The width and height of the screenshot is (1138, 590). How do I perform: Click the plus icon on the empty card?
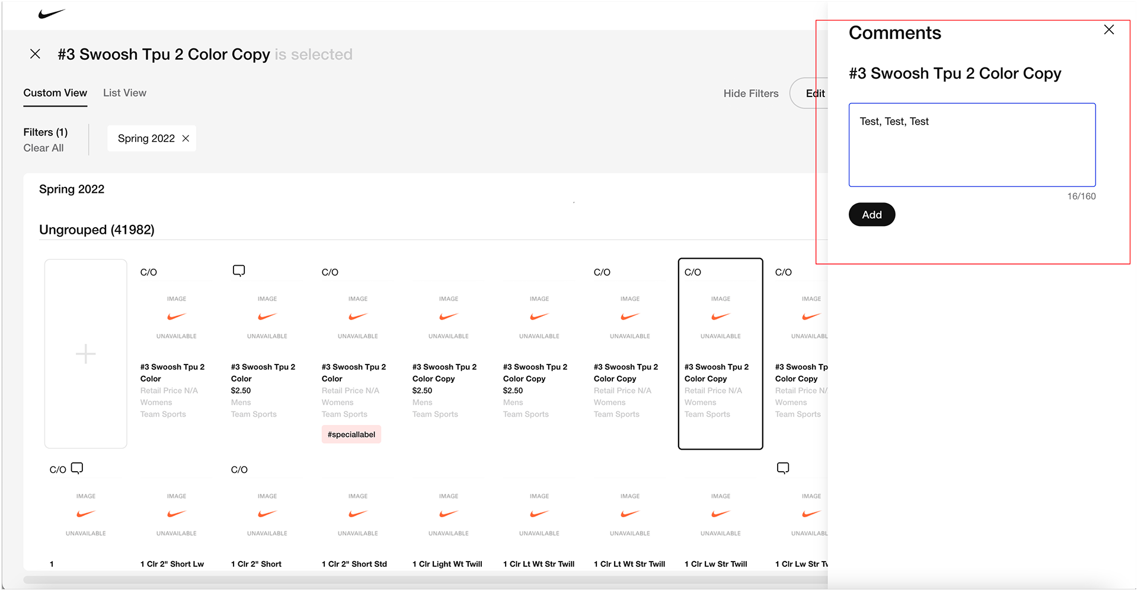86,354
